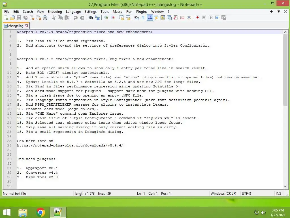The width and height of the screenshot is (290, 218).
Task: Click the Save All toolbar icon
Action: 25,18
